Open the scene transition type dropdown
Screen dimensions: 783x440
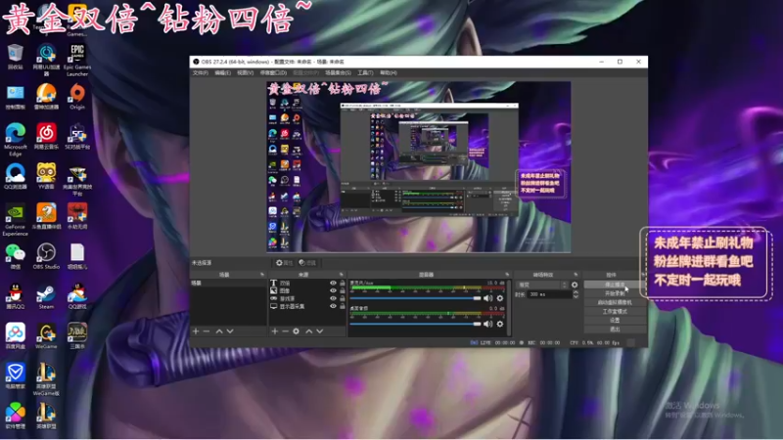[x=542, y=285]
